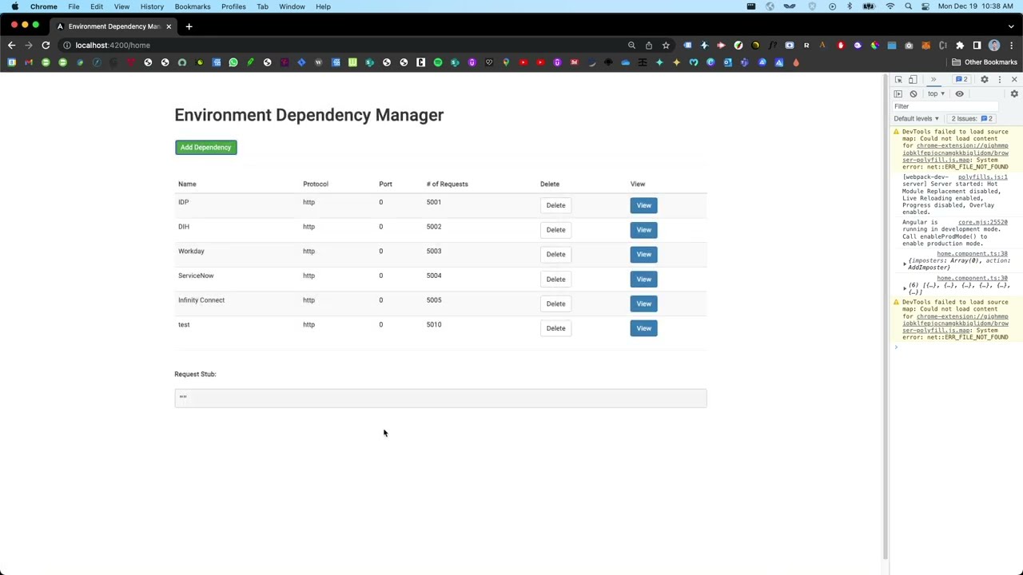Toggle the live expression eye icon
Viewport: 1023px width, 575px height.
click(x=959, y=93)
